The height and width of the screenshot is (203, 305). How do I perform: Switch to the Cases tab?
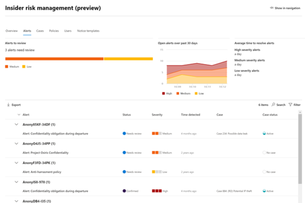[x=40, y=31]
